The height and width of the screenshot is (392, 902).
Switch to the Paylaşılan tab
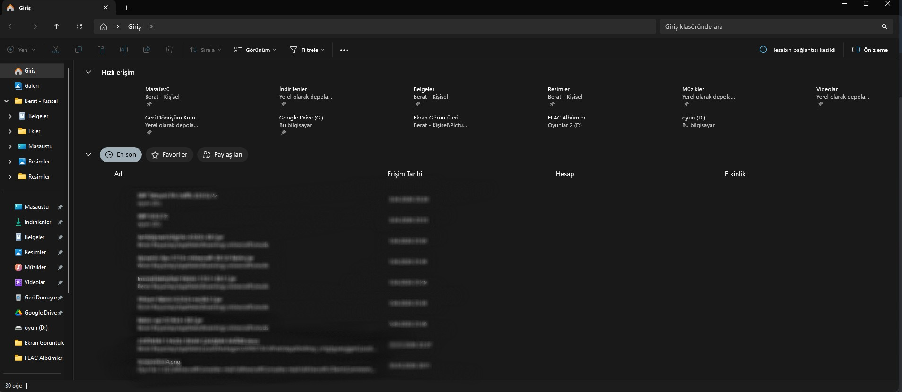point(222,154)
